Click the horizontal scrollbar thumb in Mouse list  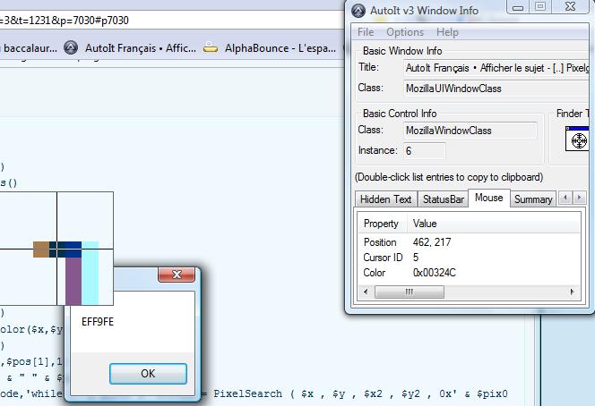click(410, 292)
